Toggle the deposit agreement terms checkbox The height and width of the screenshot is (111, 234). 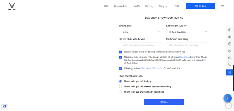[120, 57]
